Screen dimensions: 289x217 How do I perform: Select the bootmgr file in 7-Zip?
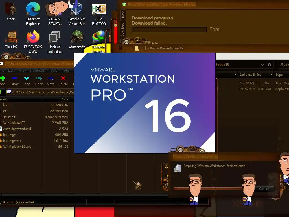point(9,135)
